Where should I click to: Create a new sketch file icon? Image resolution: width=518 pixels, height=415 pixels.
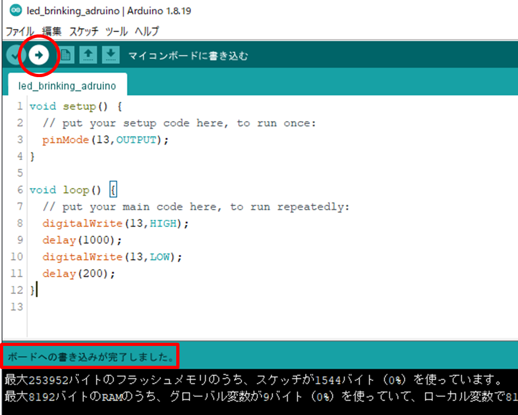(x=66, y=55)
